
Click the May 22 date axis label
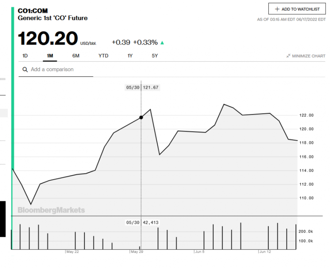pyautogui.click(x=72, y=251)
